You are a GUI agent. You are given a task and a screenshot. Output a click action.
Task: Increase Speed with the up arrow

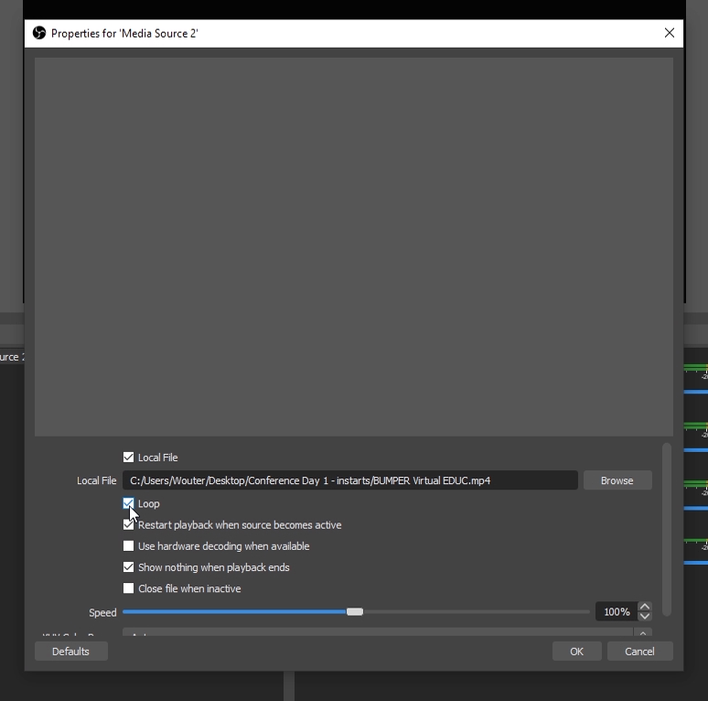[645, 607]
